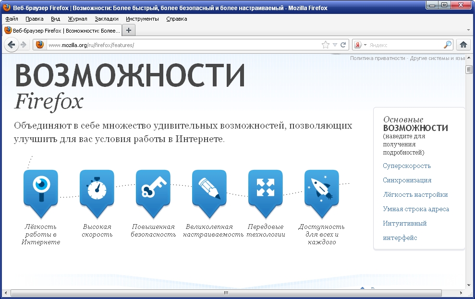The image size is (475, 299).
Task: Open the Синхронизация sidebar link
Action: tap(407, 180)
